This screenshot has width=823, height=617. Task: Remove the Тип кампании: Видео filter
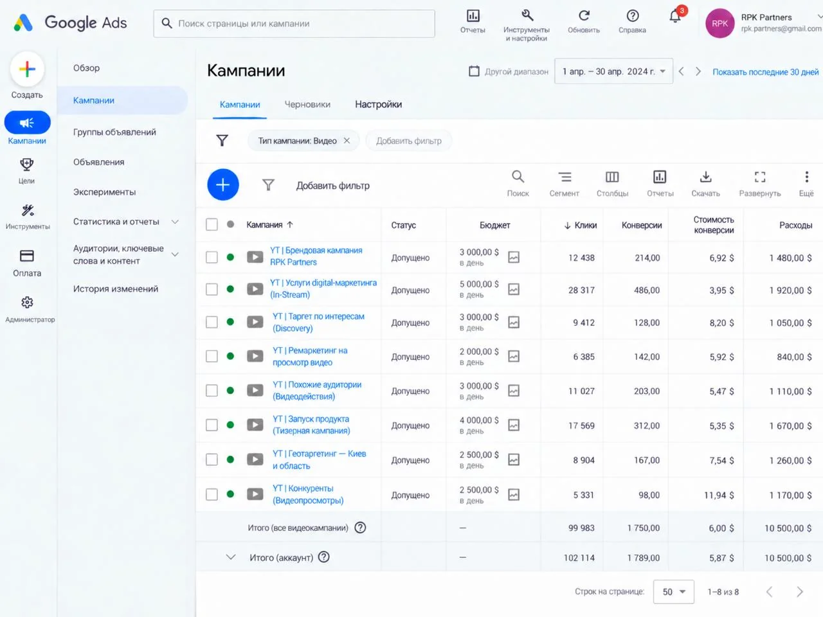tap(347, 141)
